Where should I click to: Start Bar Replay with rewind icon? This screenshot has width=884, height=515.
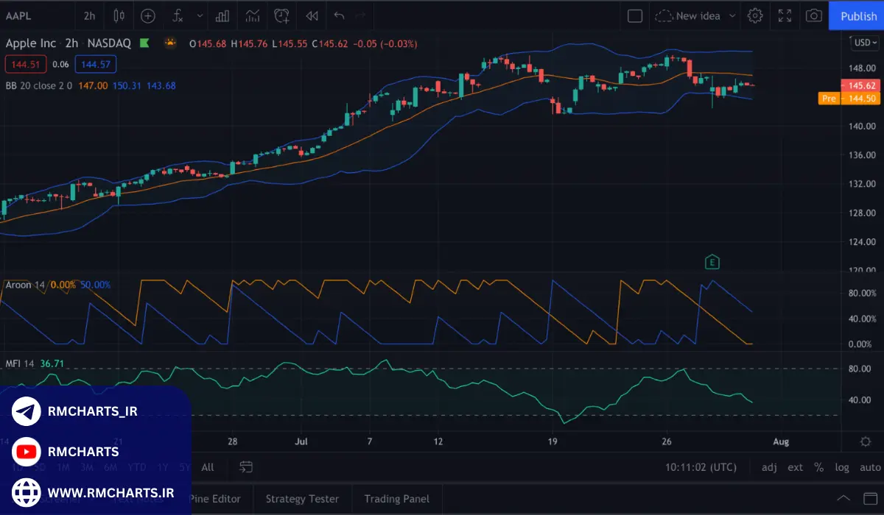[312, 15]
